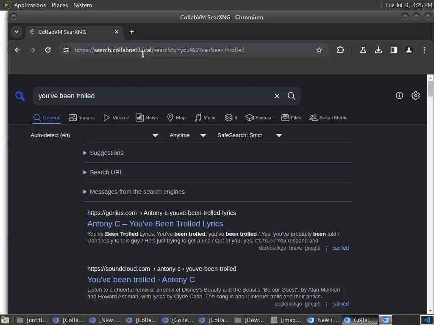
Task: Go back to the previous page
Action: [x=17, y=50]
